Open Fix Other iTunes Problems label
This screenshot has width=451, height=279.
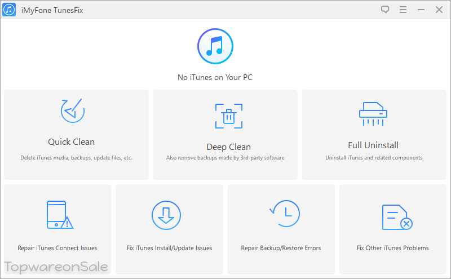392,248
